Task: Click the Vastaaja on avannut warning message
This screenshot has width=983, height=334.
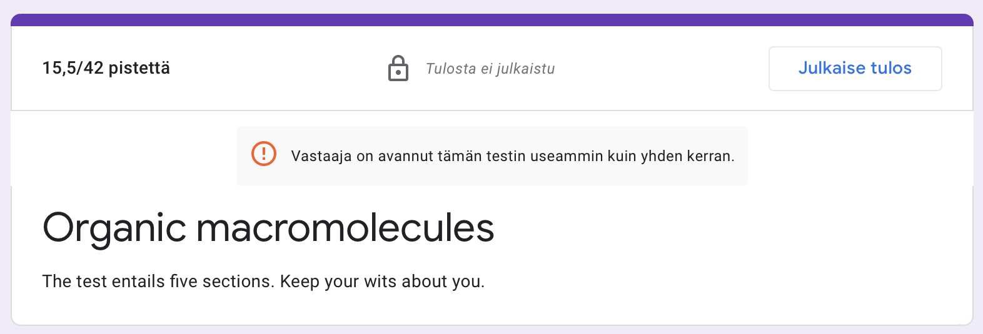Action: tap(513, 156)
